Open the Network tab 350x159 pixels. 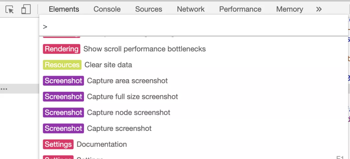tap(191, 9)
